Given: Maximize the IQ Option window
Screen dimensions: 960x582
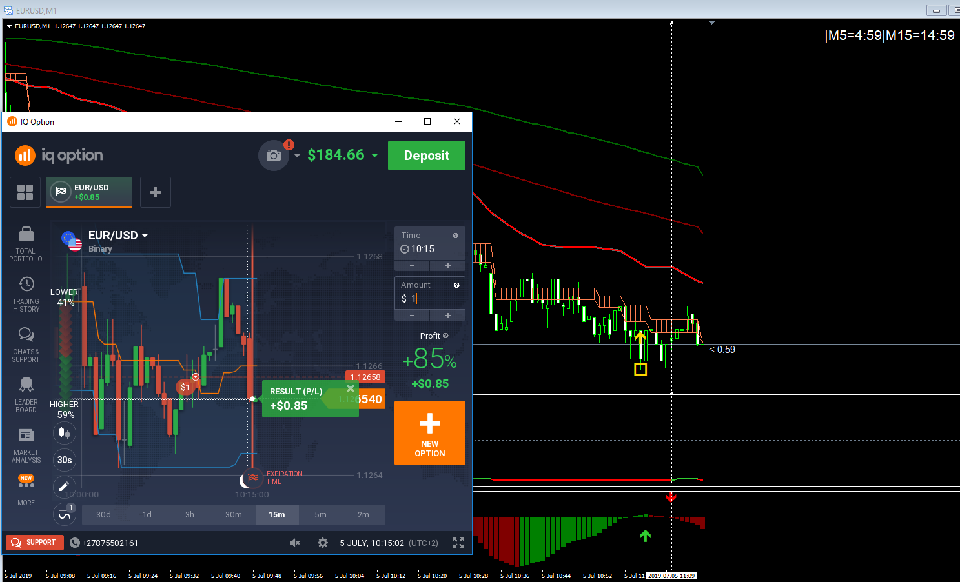Looking at the screenshot, I should 427,121.
